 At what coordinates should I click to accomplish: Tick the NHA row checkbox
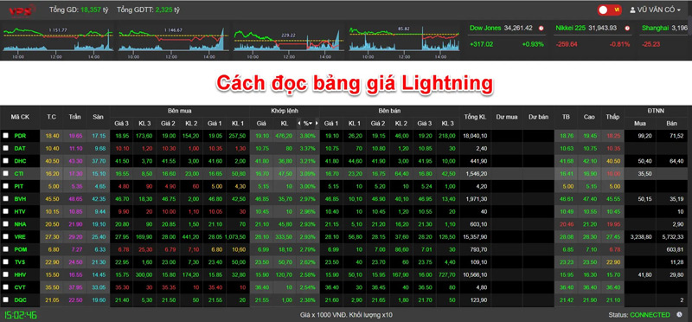tap(6, 224)
